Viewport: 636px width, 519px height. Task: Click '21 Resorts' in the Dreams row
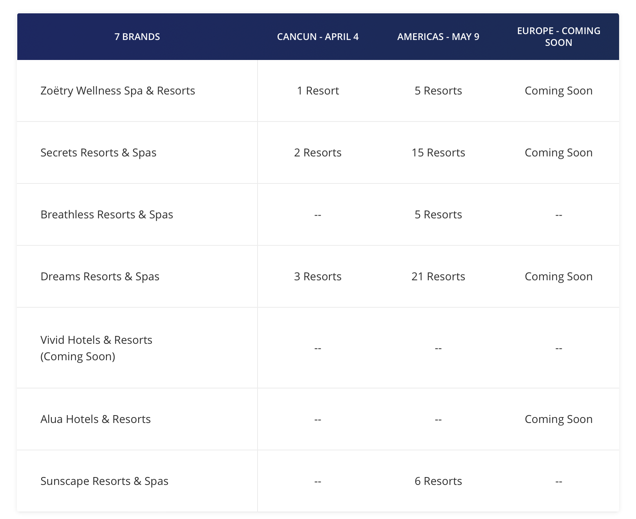[x=438, y=277]
